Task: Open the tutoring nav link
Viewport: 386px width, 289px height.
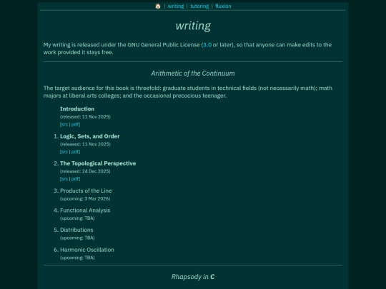Action: click(x=199, y=6)
